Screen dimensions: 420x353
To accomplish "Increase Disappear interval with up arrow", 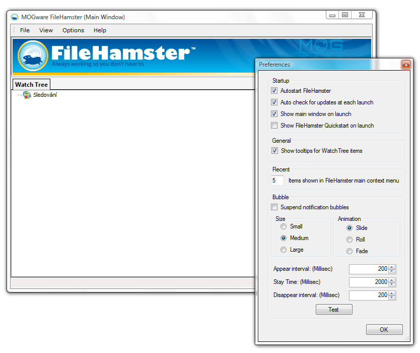I will coord(392,293).
